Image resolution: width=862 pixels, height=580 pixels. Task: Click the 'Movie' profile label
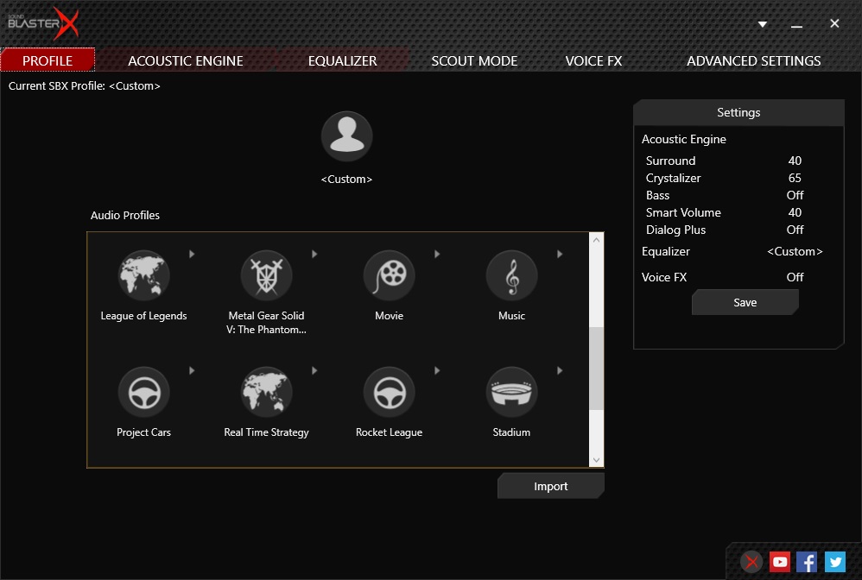[x=390, y=316]
